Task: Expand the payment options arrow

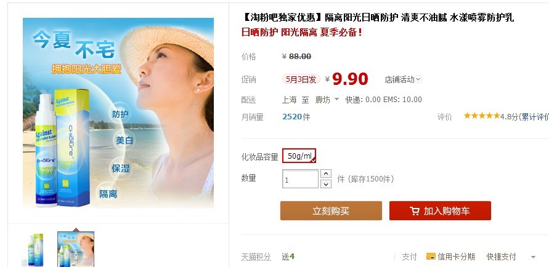Action: tap(533, 257)
